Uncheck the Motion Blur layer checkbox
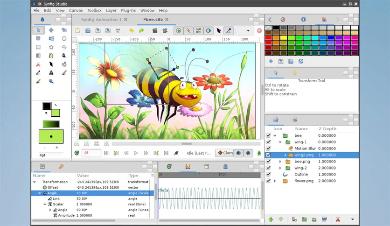Screen dimensions: 390x226 pos(268,148)
